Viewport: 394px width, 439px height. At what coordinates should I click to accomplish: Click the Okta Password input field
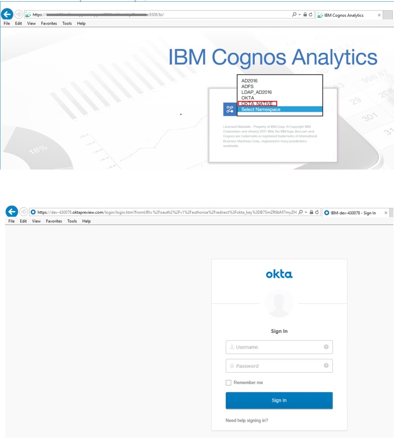pos(279,365)
